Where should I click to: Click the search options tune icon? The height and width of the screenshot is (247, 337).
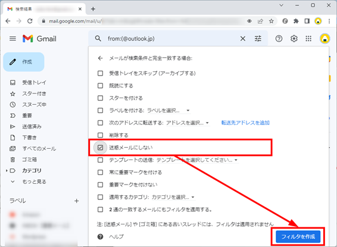point(258,39)
